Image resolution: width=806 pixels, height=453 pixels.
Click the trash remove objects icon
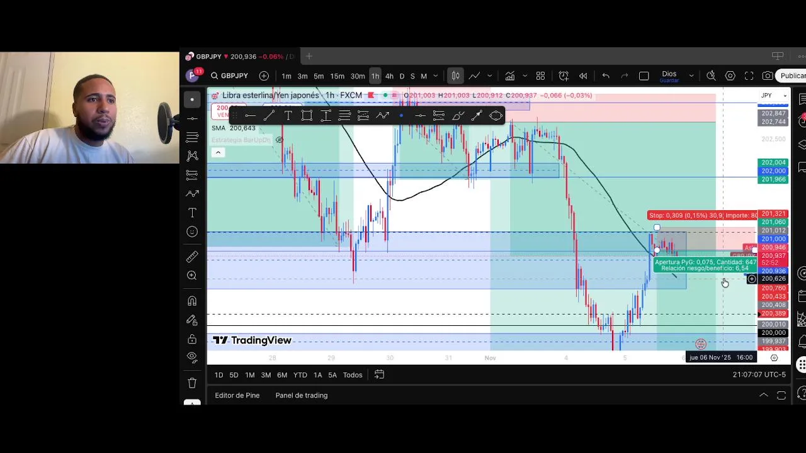(192, 383)
